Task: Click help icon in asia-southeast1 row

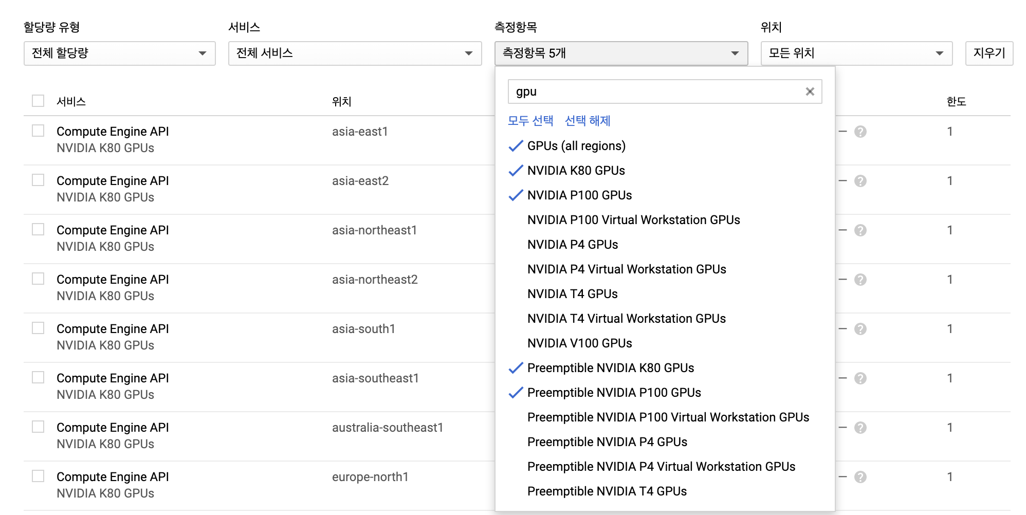Action: tap(860, 378)
